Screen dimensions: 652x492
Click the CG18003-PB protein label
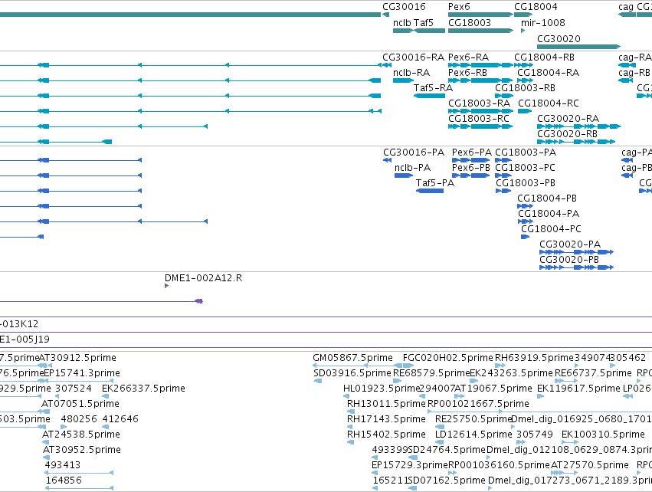click(x=526, y=182)
